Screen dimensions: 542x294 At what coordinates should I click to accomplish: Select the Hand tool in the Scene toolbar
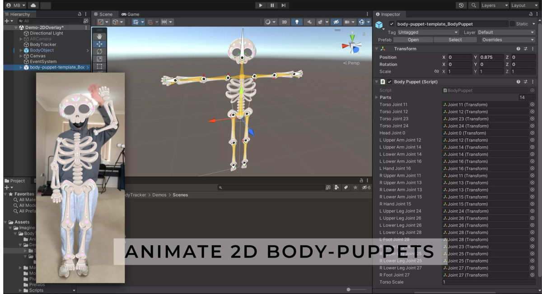coord(100,36)
